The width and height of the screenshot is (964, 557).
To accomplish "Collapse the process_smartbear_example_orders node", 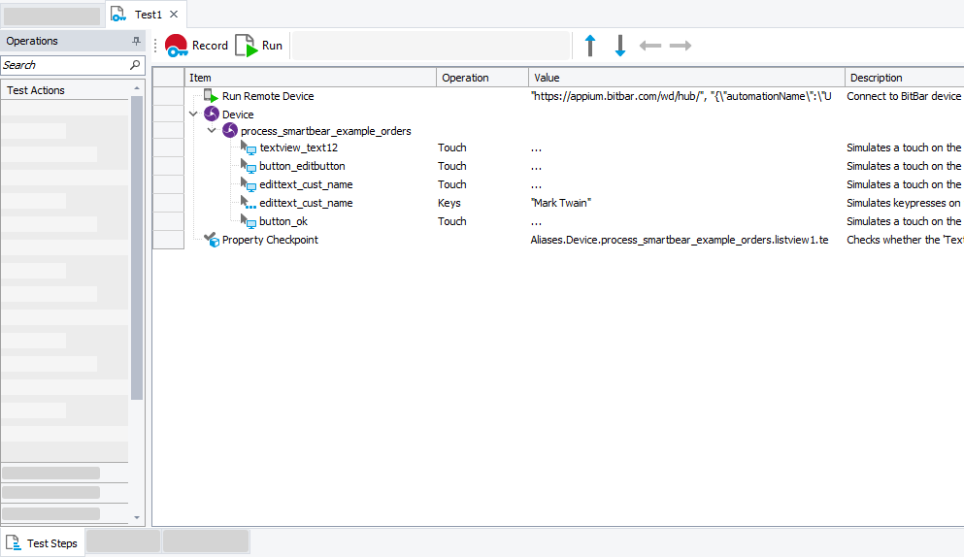I will 213,131.
